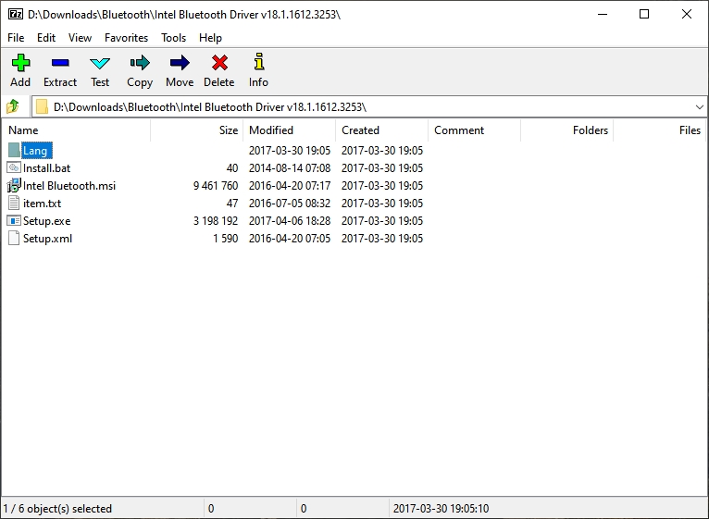Viewport: 709px width, 519px height.
Task: Sort by the Comment column header
Action: pos(474,130)
